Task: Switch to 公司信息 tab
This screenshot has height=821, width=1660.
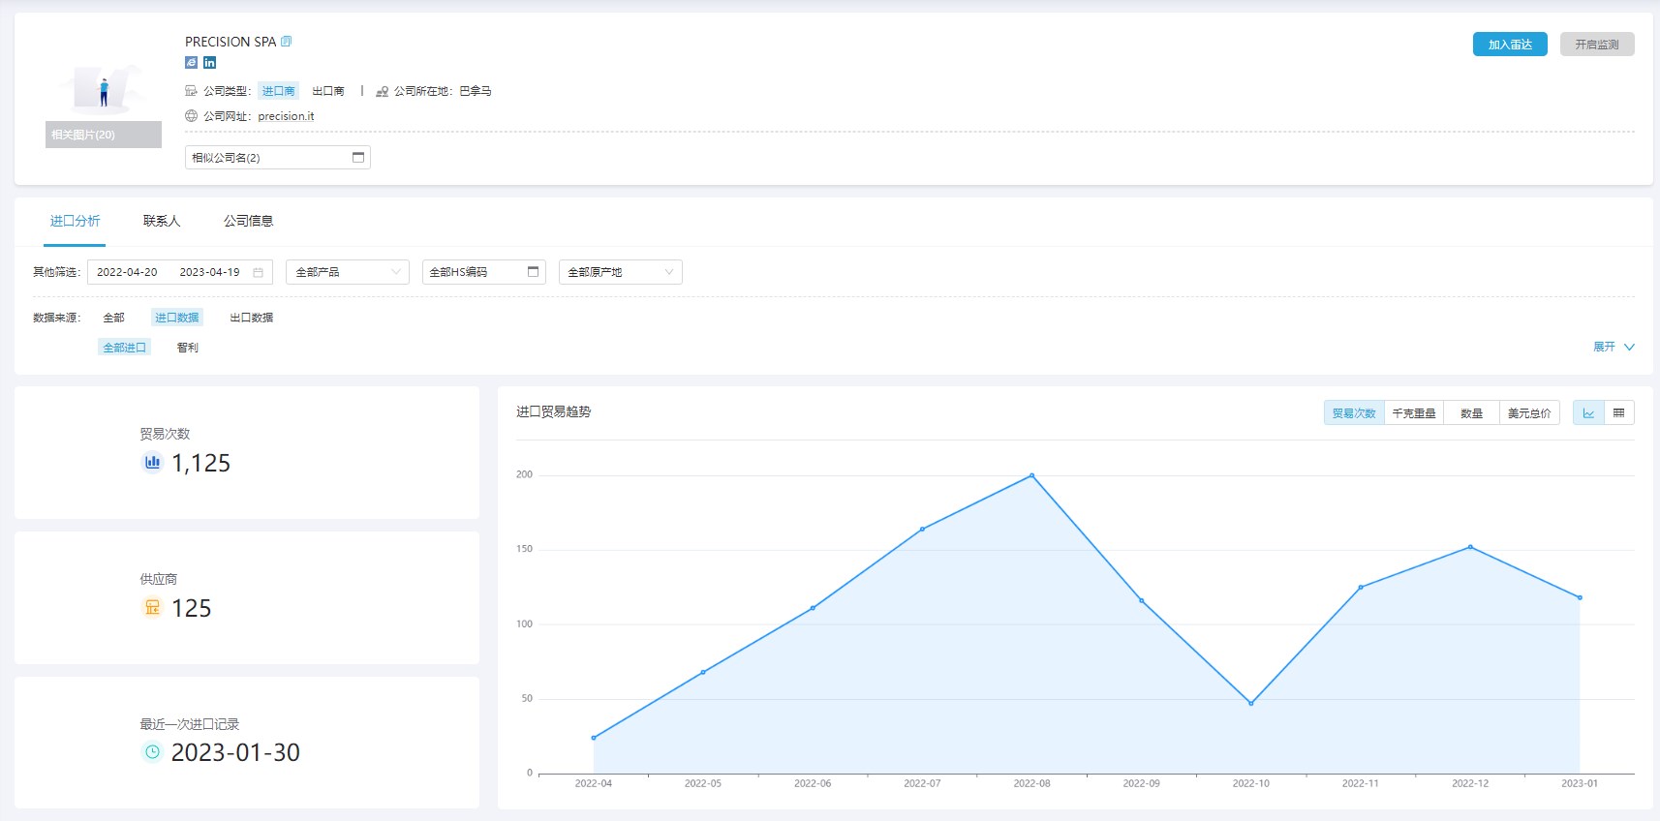Action: click(249, 221)
